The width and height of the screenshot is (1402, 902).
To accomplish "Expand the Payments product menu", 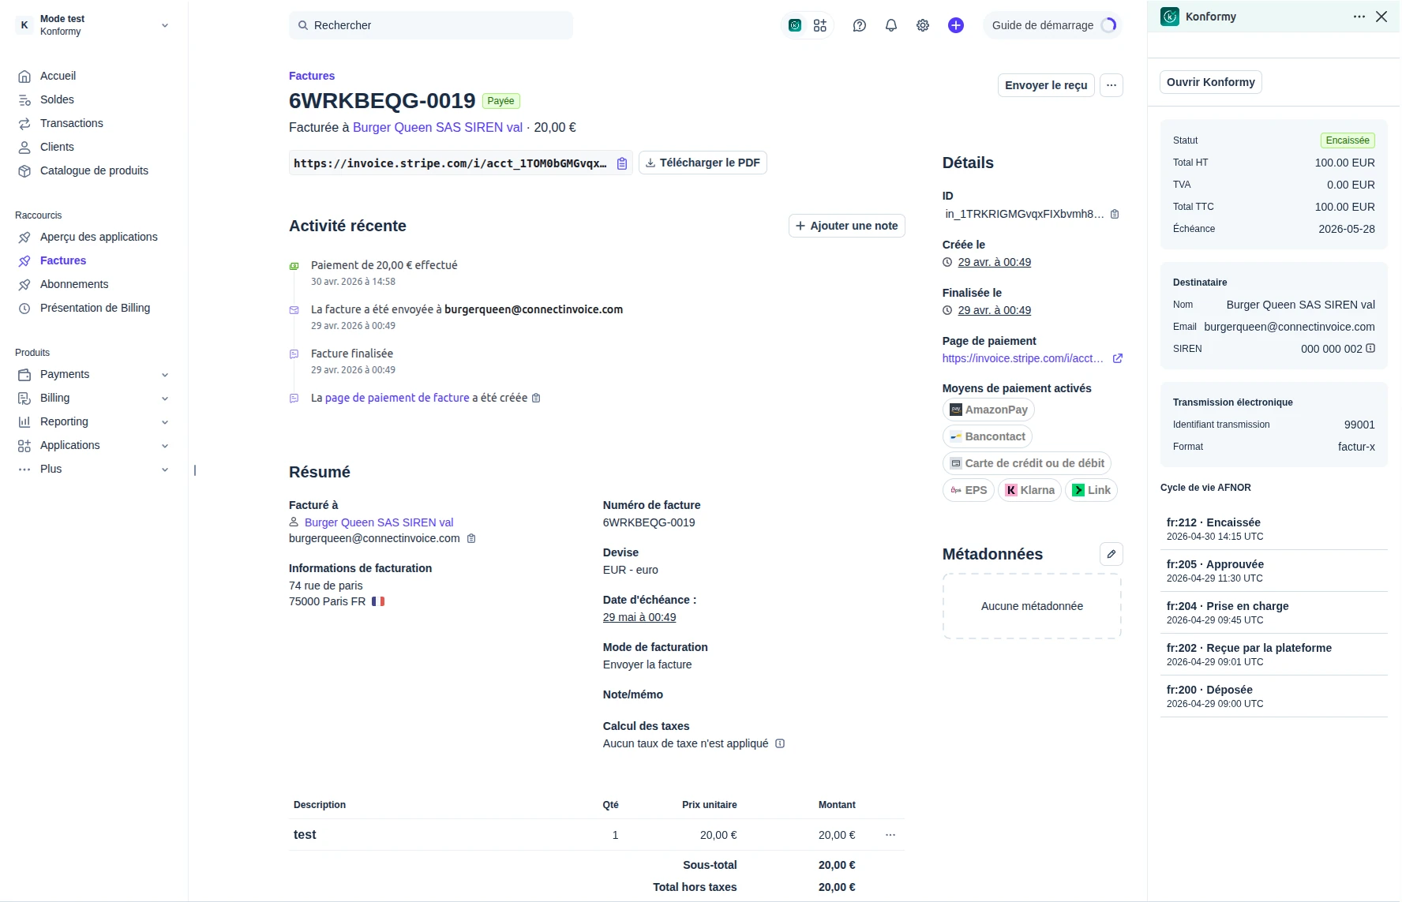I will point(93,374).
